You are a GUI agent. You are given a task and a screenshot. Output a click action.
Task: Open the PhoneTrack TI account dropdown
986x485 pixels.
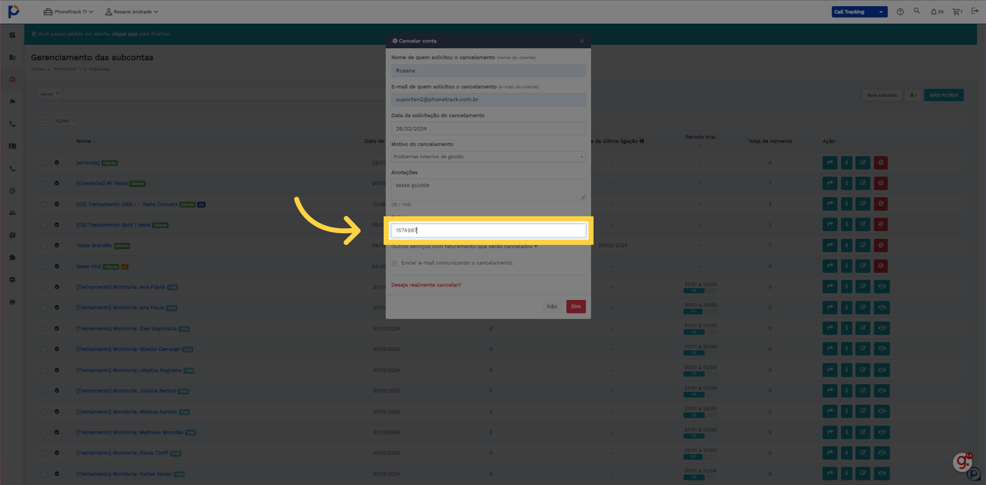(x=68, y=12)
